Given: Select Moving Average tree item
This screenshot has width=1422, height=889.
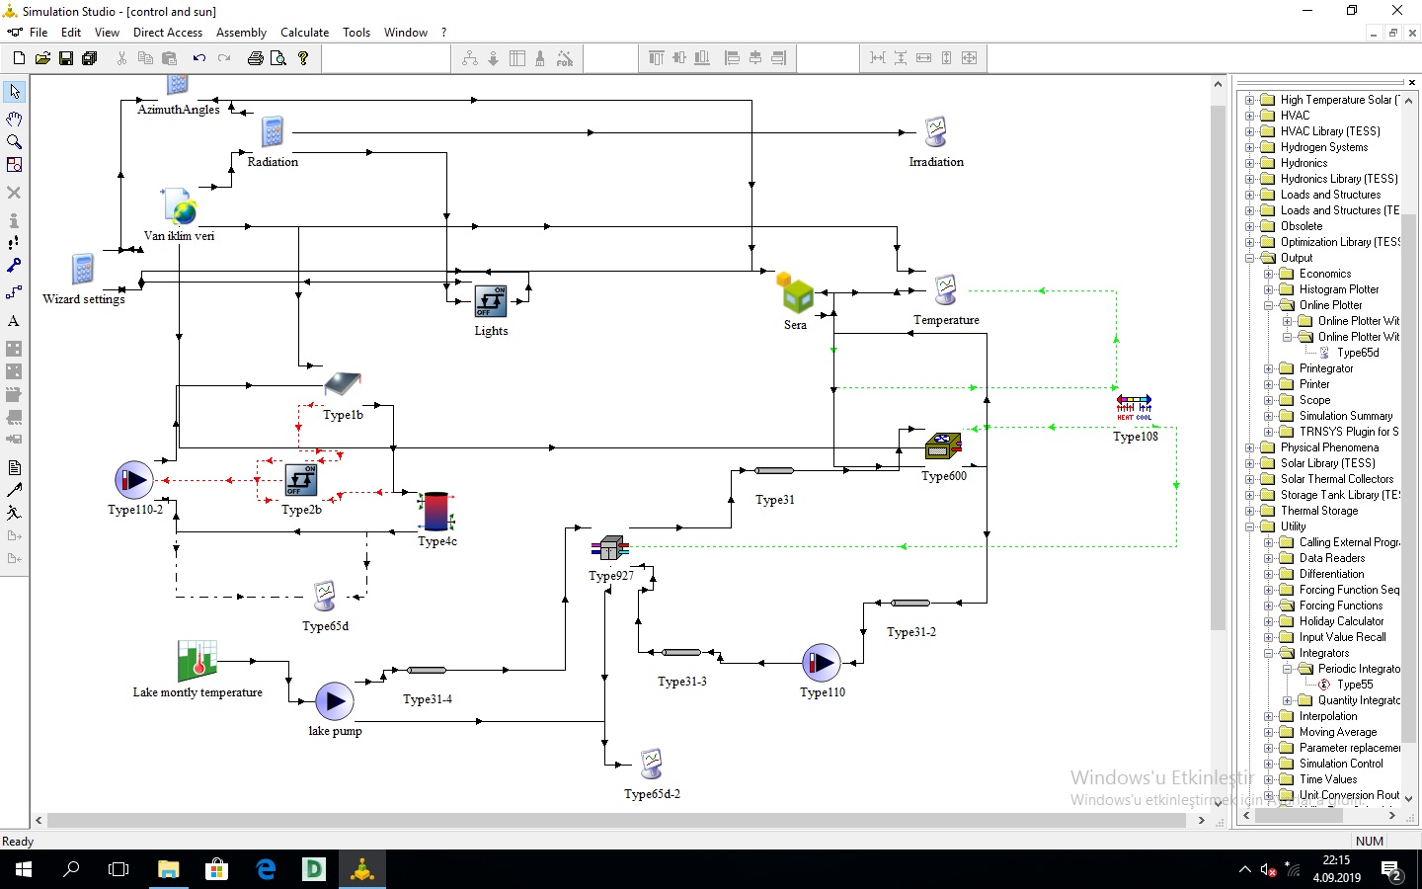Looking at the screenshot, I should pyautogui.click(x=1338, y=732).
